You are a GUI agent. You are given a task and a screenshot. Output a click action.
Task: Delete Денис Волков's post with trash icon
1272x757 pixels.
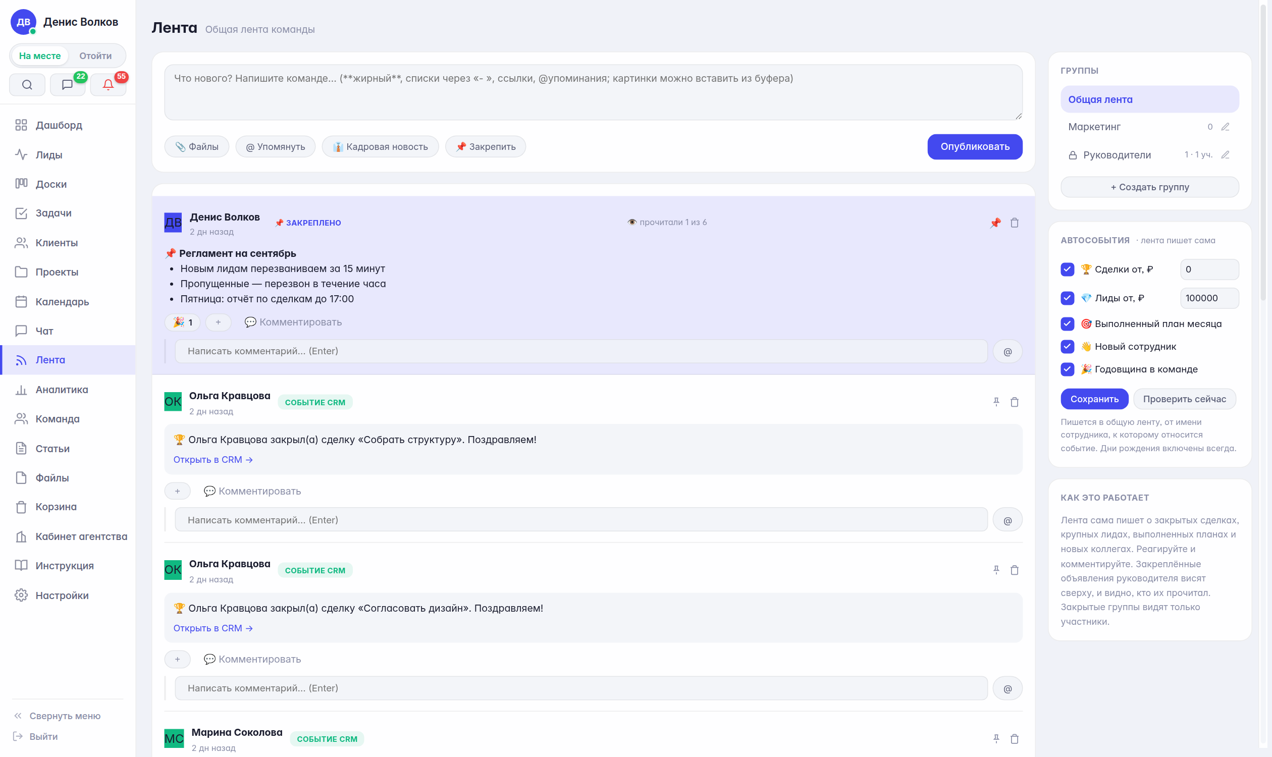click(1015, 223)
